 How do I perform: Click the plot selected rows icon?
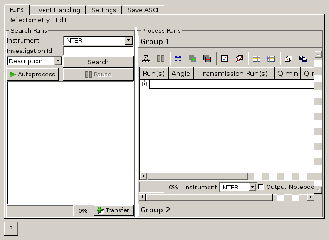pos(224,59)
